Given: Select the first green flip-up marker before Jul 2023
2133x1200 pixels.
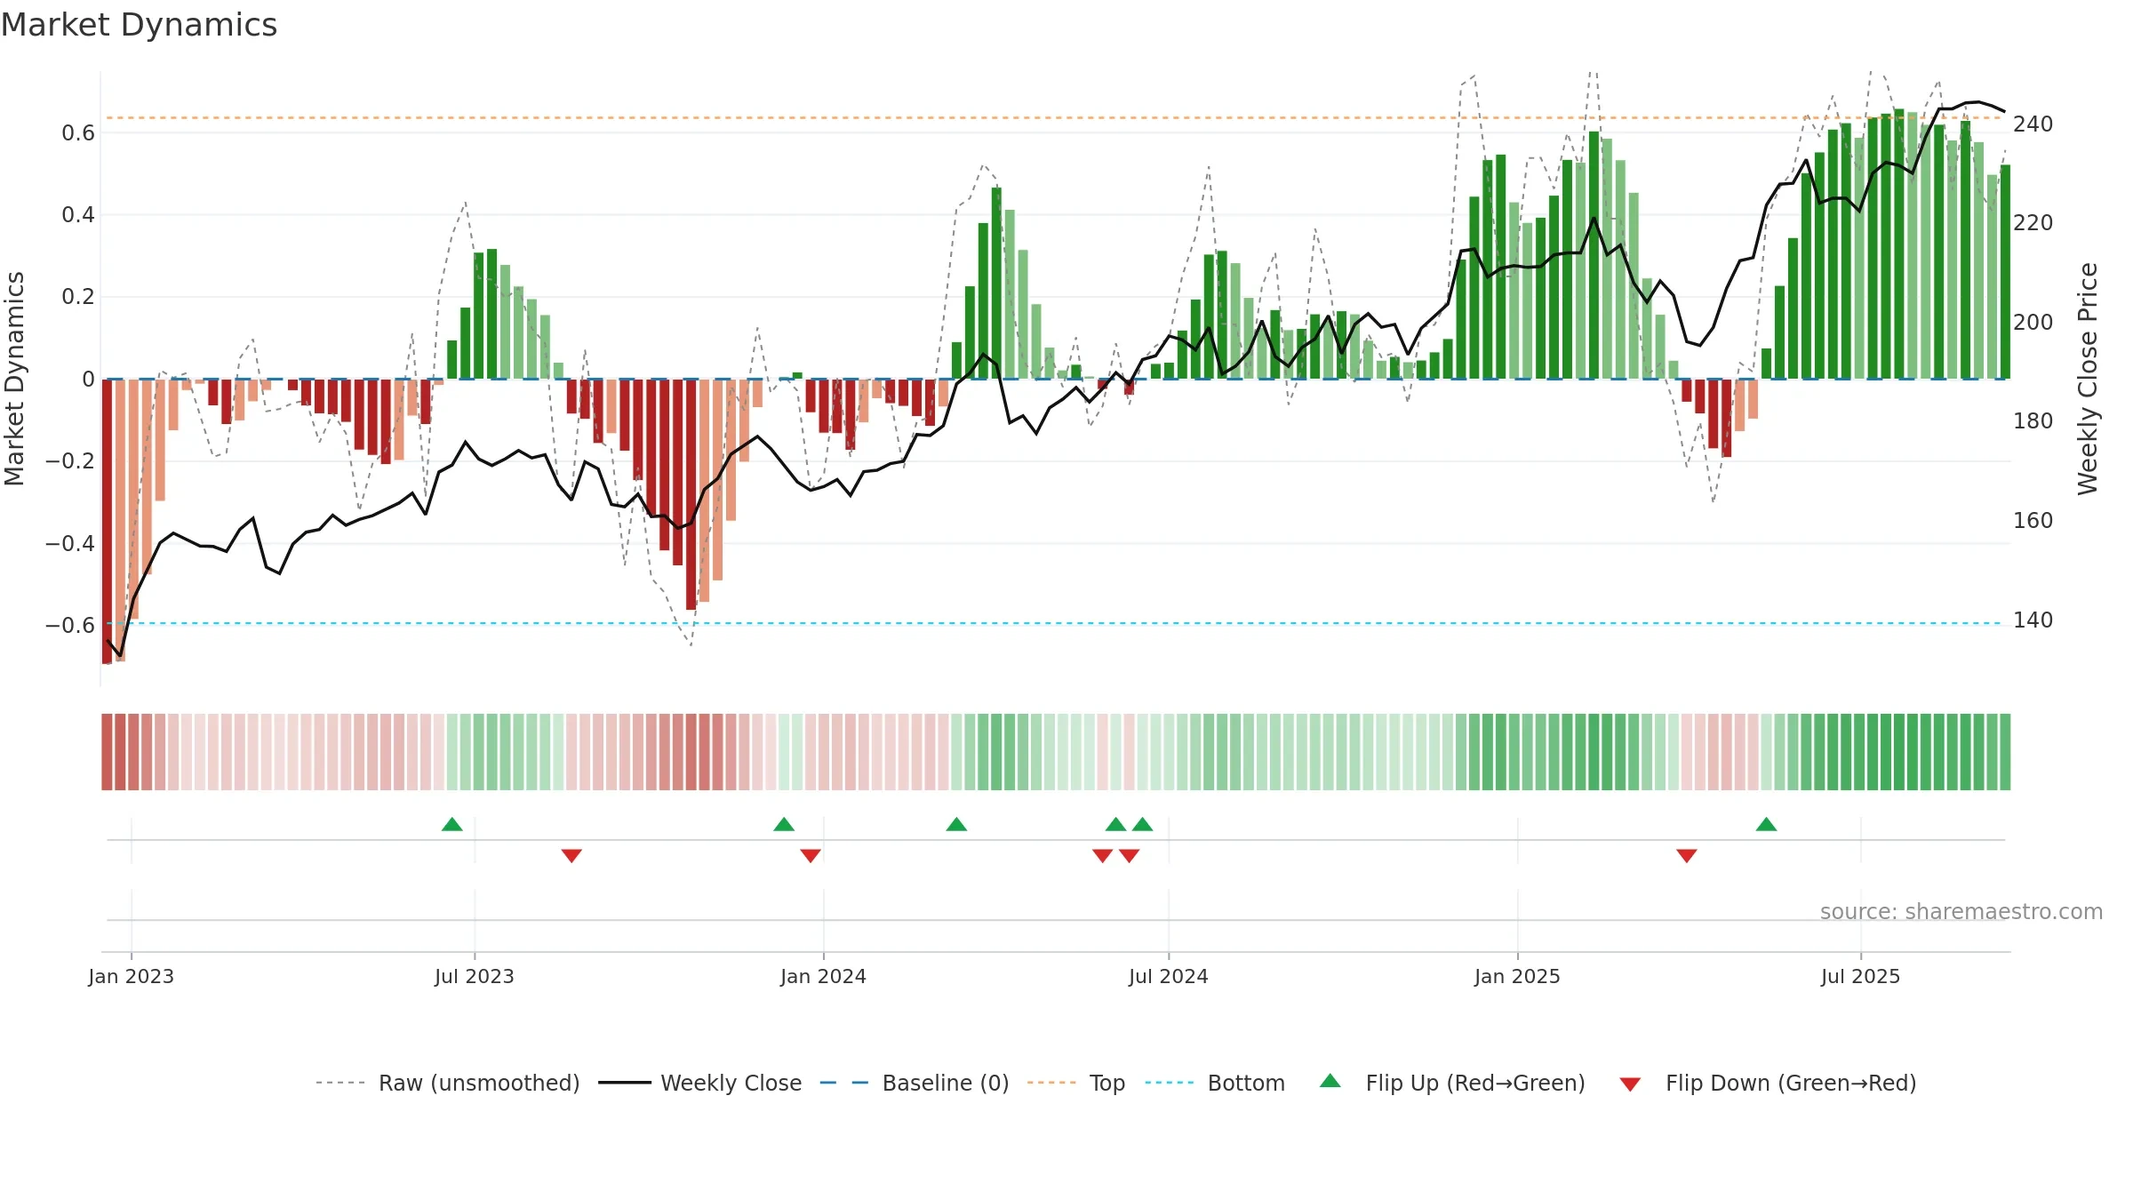Looking at the screenshot, I should coord(452,824).
